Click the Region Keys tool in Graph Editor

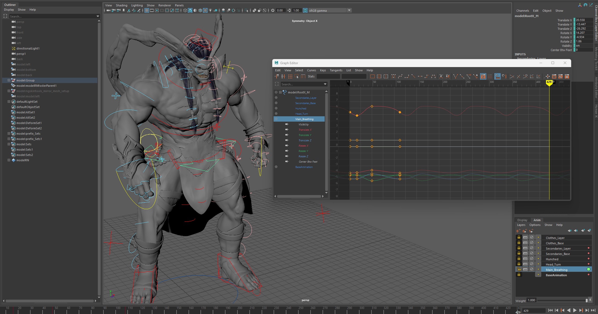[x=296, y=77]
